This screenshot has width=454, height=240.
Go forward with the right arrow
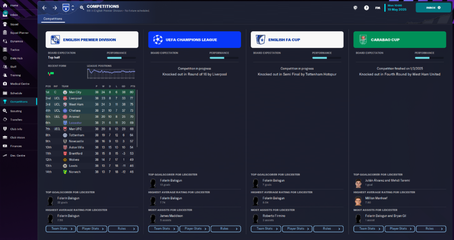click(x=55, y=8)
